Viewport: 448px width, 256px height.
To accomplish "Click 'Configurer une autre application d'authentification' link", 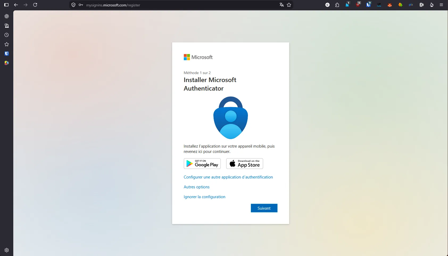I will click(228, 177).
